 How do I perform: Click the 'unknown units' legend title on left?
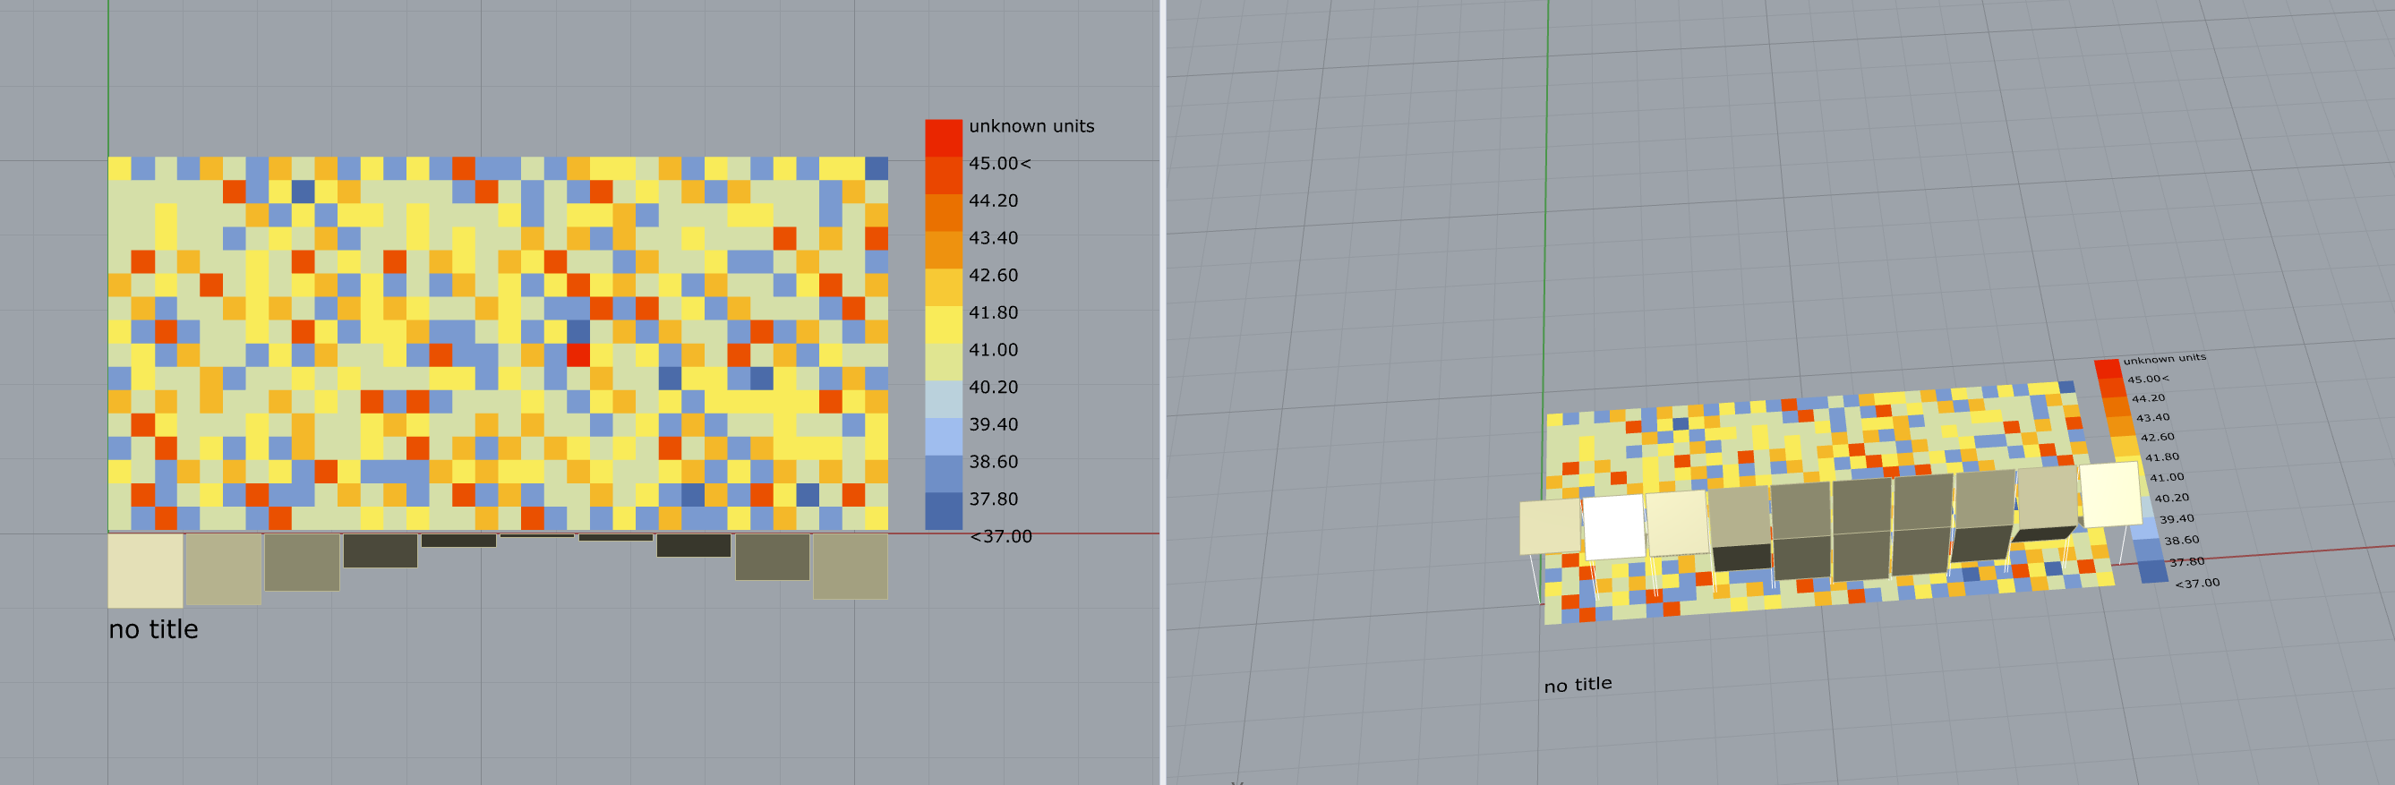(x=1031, y=125)
